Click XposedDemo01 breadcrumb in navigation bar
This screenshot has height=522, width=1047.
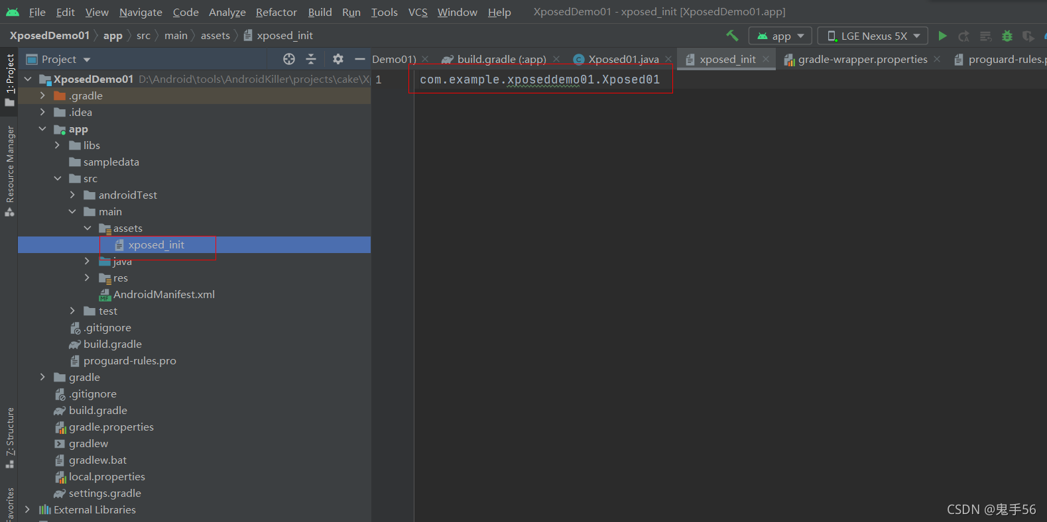tap(49, 36)
